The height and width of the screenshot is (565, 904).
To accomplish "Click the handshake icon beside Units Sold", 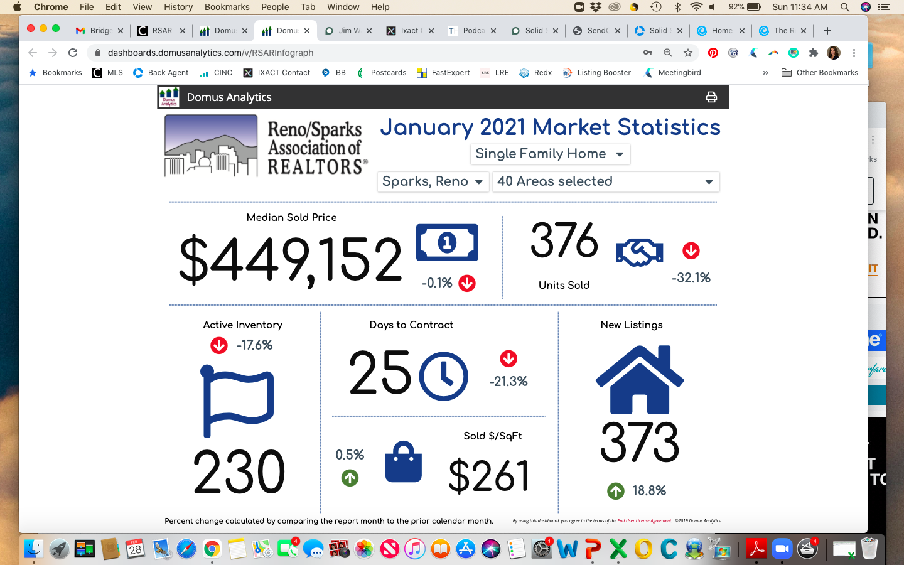I will pos(639,252).
